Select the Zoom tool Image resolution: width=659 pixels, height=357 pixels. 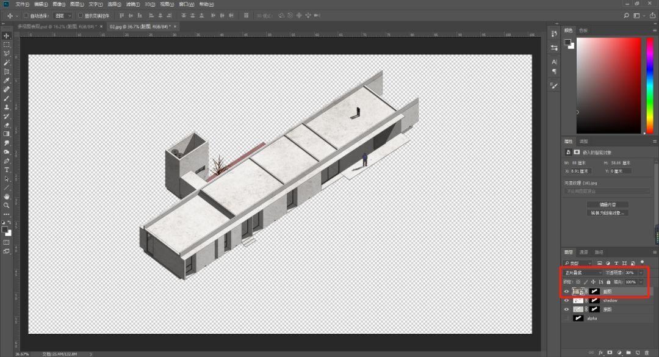(x=6, y=205)
